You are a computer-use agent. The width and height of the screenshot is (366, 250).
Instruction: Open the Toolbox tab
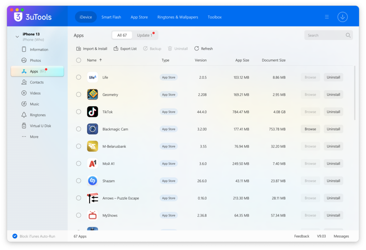pos(214,17)
